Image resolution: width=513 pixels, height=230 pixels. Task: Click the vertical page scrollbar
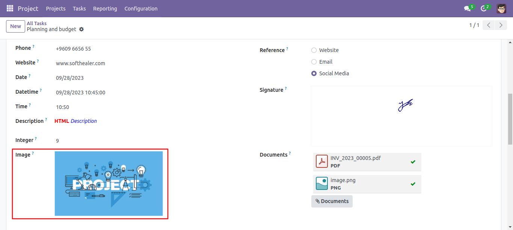point(510,119)
